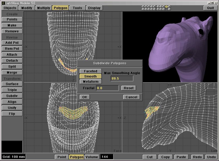Select the first foreground layer button
This screenshot has width=219, height=161.
click(143, 6)
